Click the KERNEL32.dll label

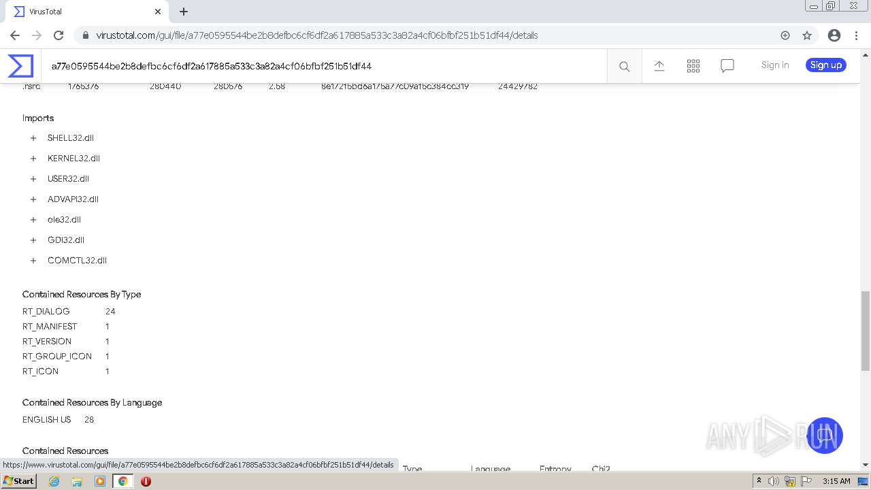coord(73,159)
